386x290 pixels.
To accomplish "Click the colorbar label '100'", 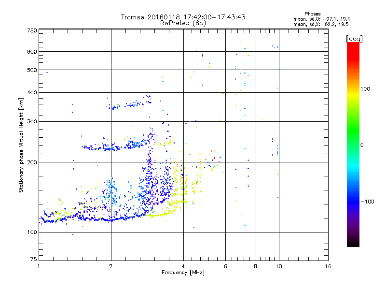I will click(365, 89).
